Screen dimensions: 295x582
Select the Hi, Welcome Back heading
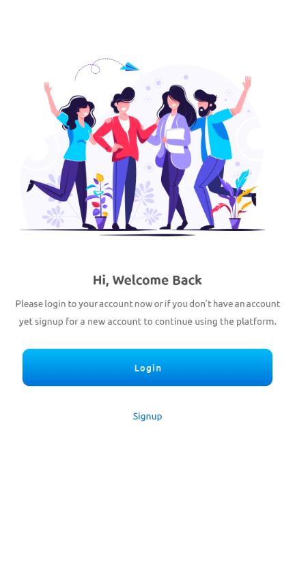147,280
